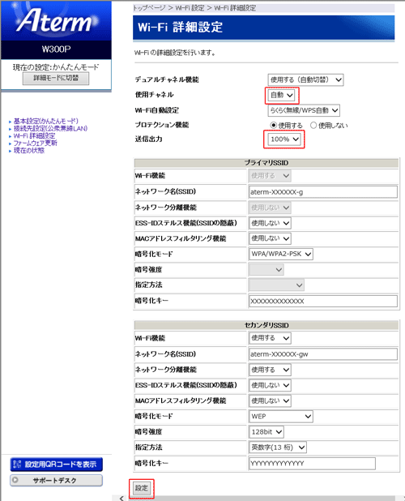Click the 詳細モードに切替 button
The image size is (405, 501).
tap(56, 79)
